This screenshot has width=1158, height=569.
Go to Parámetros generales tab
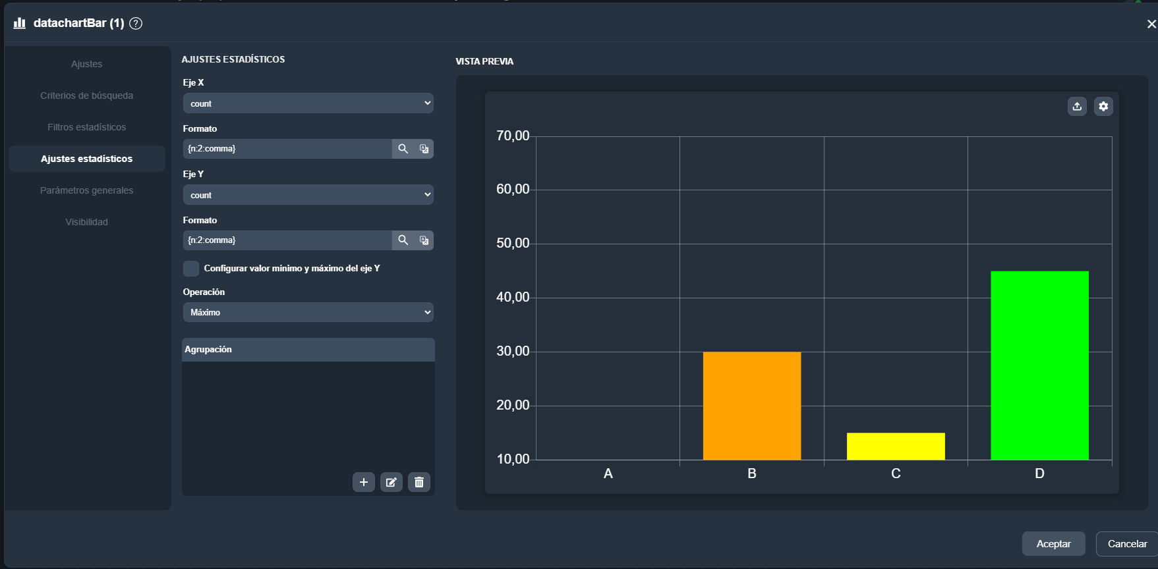(x=86, y=190)
